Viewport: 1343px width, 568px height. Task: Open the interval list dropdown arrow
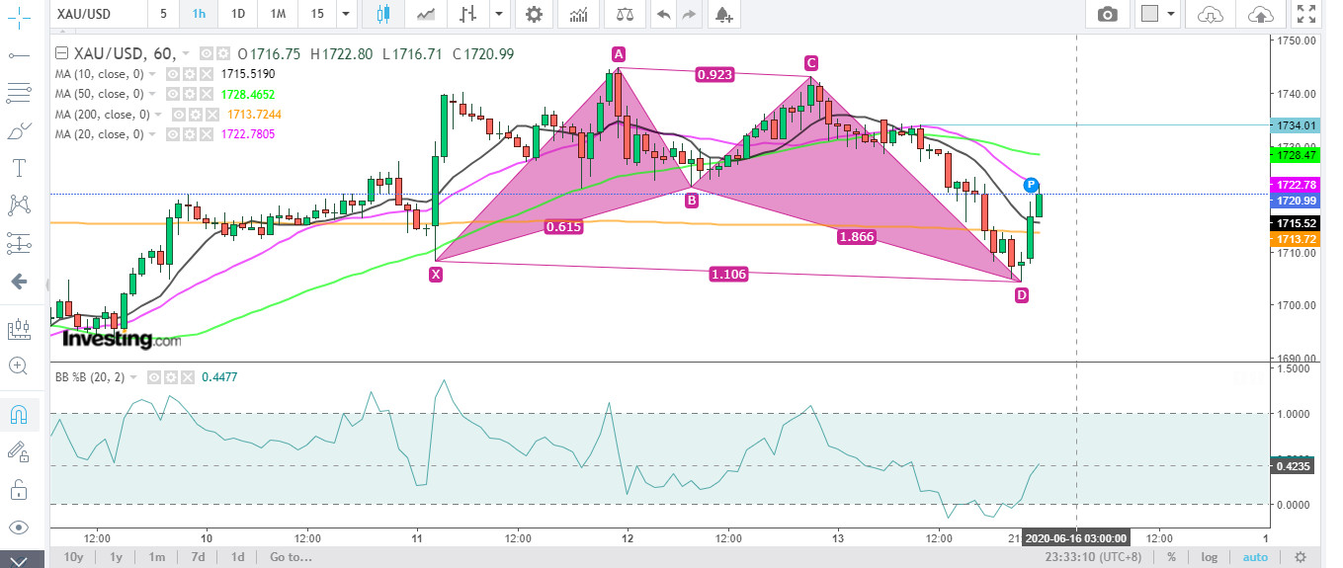point(344,14)
